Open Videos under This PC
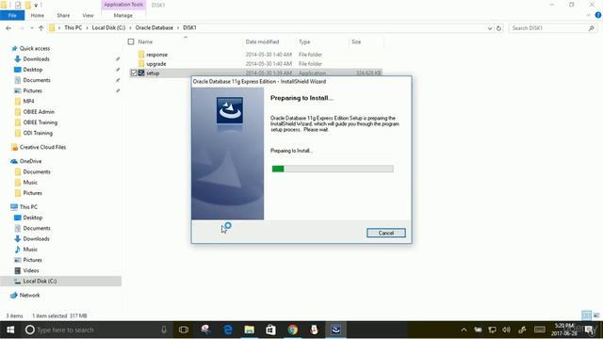Viewport: 603px width, 339px height. click(x=31, y=270)
